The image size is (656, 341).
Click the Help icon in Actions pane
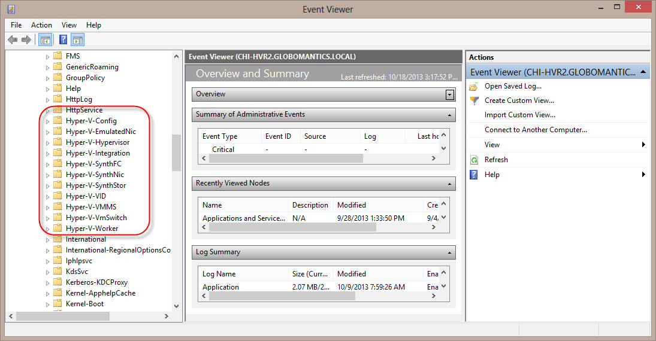(474, 175)
